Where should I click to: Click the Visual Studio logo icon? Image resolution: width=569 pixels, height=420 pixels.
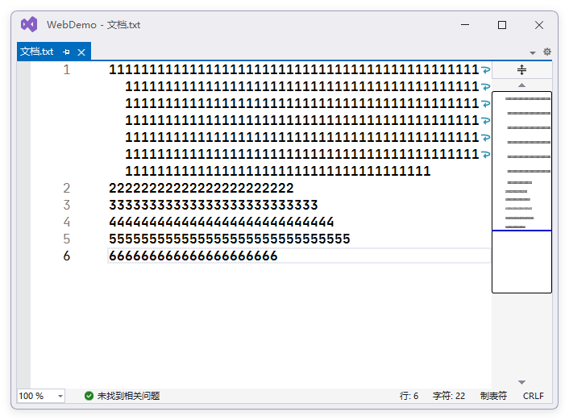pyautogui.click(x=29, y=25)
